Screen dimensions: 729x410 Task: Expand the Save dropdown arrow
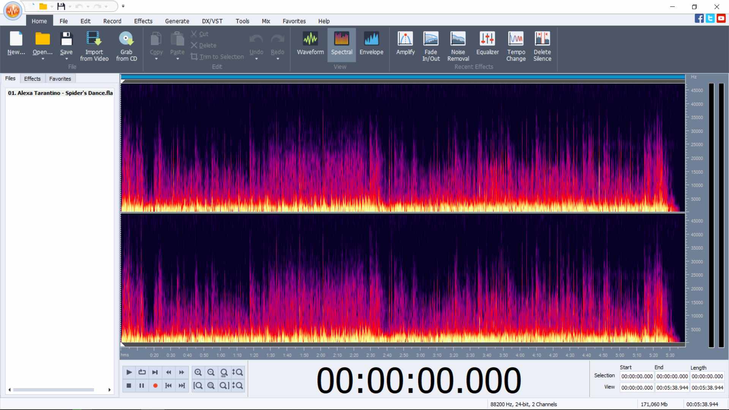pyautogui.click(x=66, y=59)
